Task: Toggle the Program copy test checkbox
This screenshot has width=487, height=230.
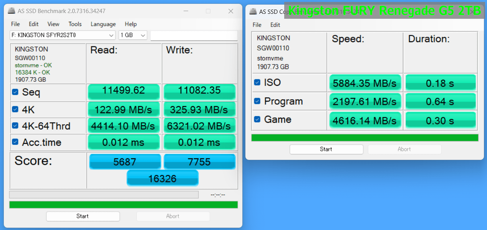Action: (257, 101)
